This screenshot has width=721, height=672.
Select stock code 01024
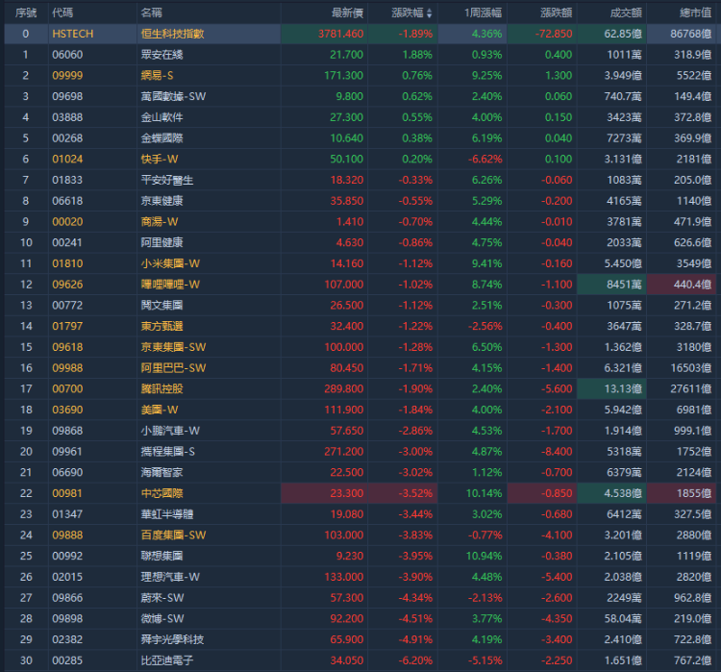(x=67, y=160)
